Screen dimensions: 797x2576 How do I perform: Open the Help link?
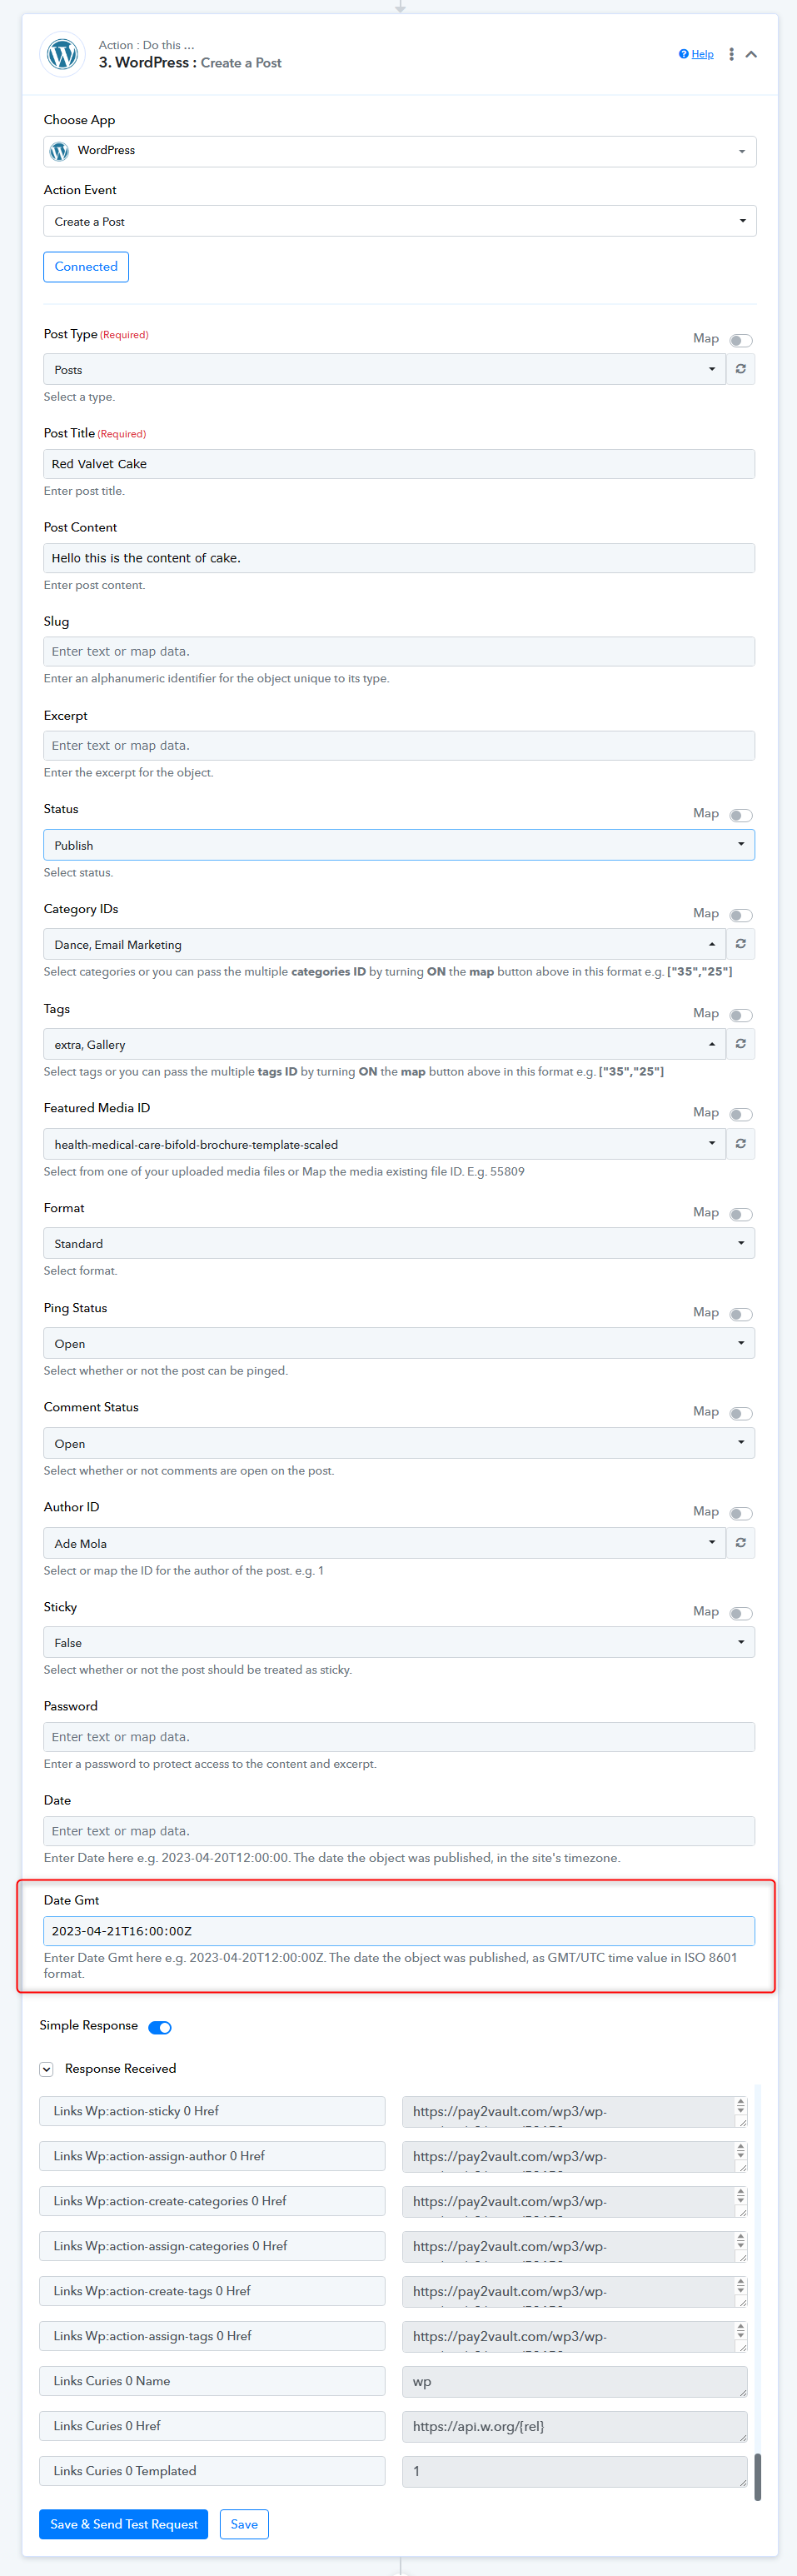click(x=696, y=54)
